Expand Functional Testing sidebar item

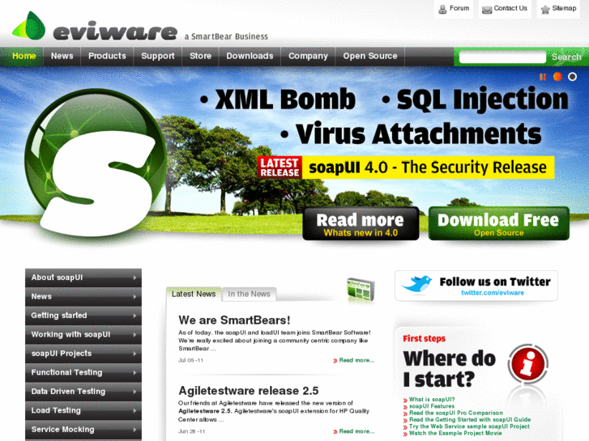pyautogui.click(x=83, y=372)
